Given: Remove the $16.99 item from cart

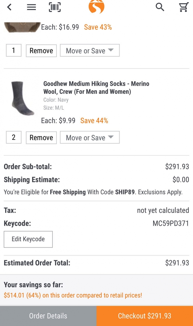Looking at the screenshot, I should 41,51.
